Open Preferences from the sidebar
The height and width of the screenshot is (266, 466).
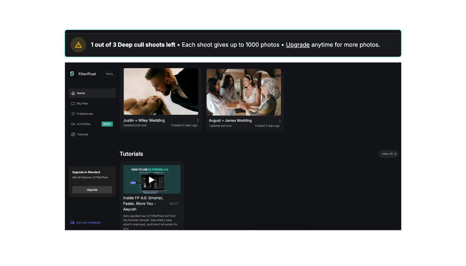click(x=92, y=114)
